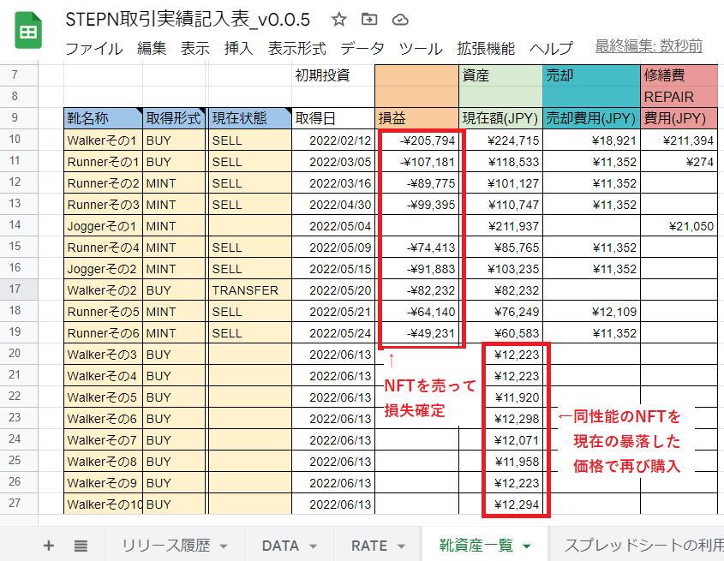The image size is (724, 561).
Task: Select the Runnerその6 cell
Action: click(x=104, y=333)
